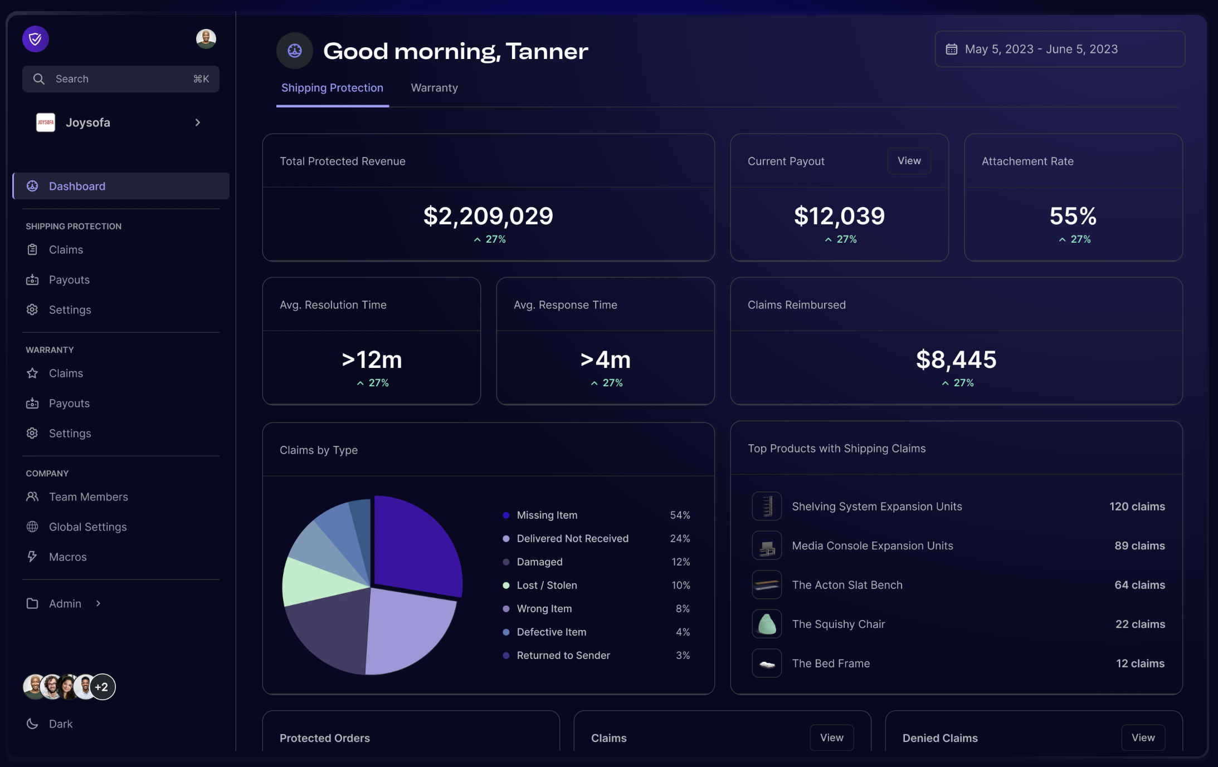
Task: Select the Missing Item legend dot
Action: click(x=505, y=515)
